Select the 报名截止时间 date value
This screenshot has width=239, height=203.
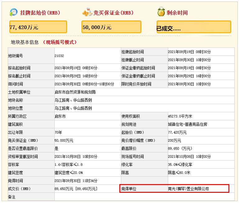pos(76,76)
